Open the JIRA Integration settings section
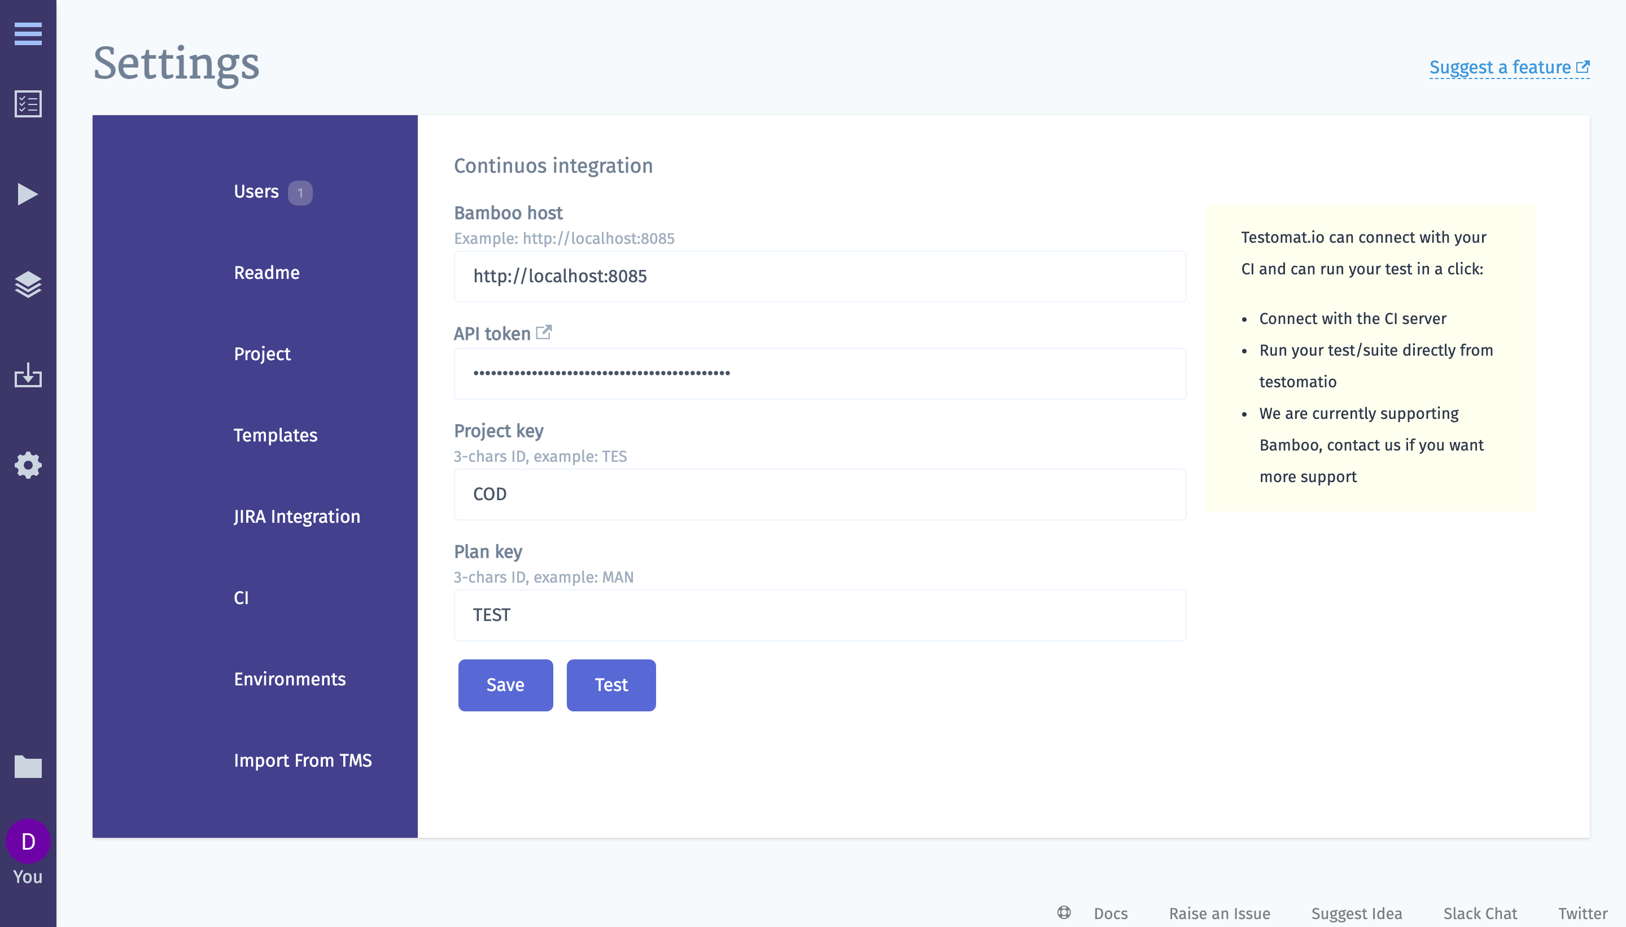The height and width of the screenshot is (927, 1626). (296, 517)
